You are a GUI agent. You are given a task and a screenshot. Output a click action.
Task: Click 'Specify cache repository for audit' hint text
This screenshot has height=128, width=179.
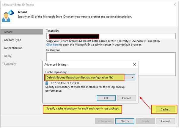click(x=83, y=108)
